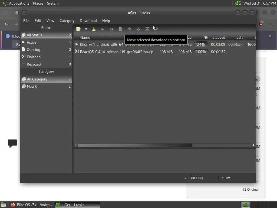Switch to the Bliss OS Firefox taskbar button
277x208 pixels.
click(32, 205)
